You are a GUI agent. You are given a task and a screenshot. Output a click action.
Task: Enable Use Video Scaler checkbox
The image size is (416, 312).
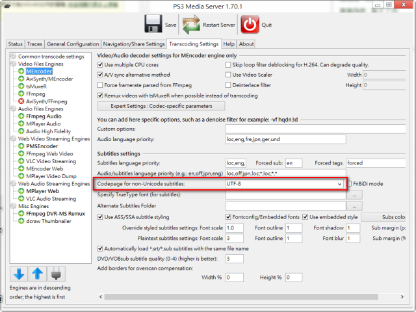click(x=228, y=75)
